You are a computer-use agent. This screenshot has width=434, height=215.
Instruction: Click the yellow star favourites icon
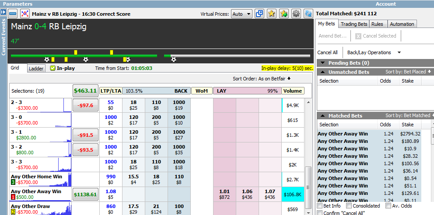click(x=272, y=14)
